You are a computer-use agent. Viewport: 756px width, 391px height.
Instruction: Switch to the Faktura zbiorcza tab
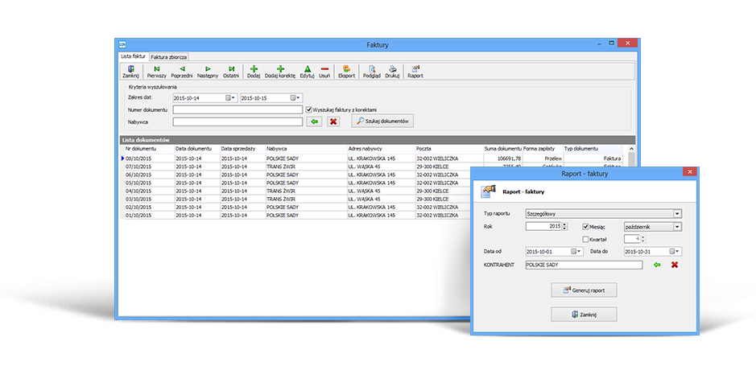(x=169, y=57)
